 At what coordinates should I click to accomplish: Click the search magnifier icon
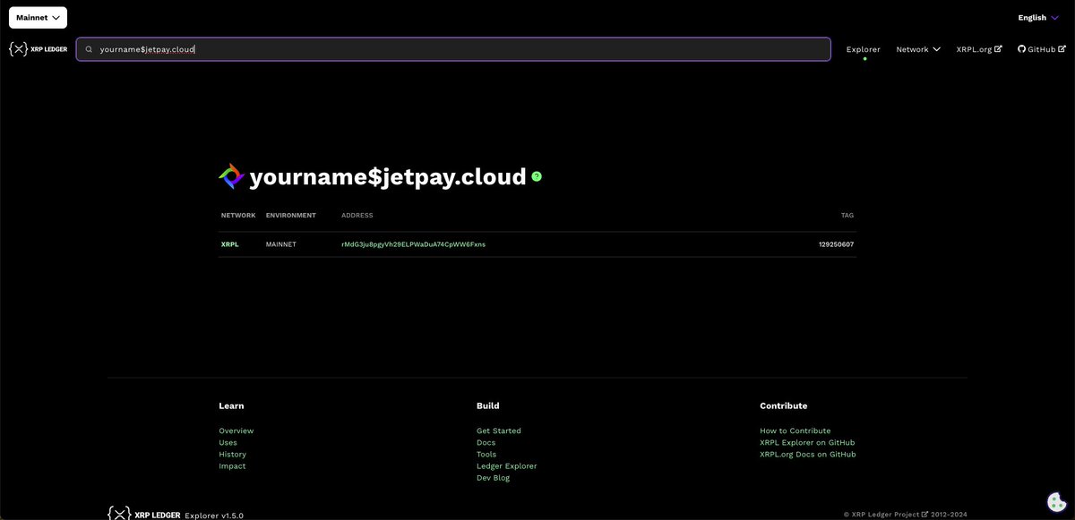pos(89,49)
